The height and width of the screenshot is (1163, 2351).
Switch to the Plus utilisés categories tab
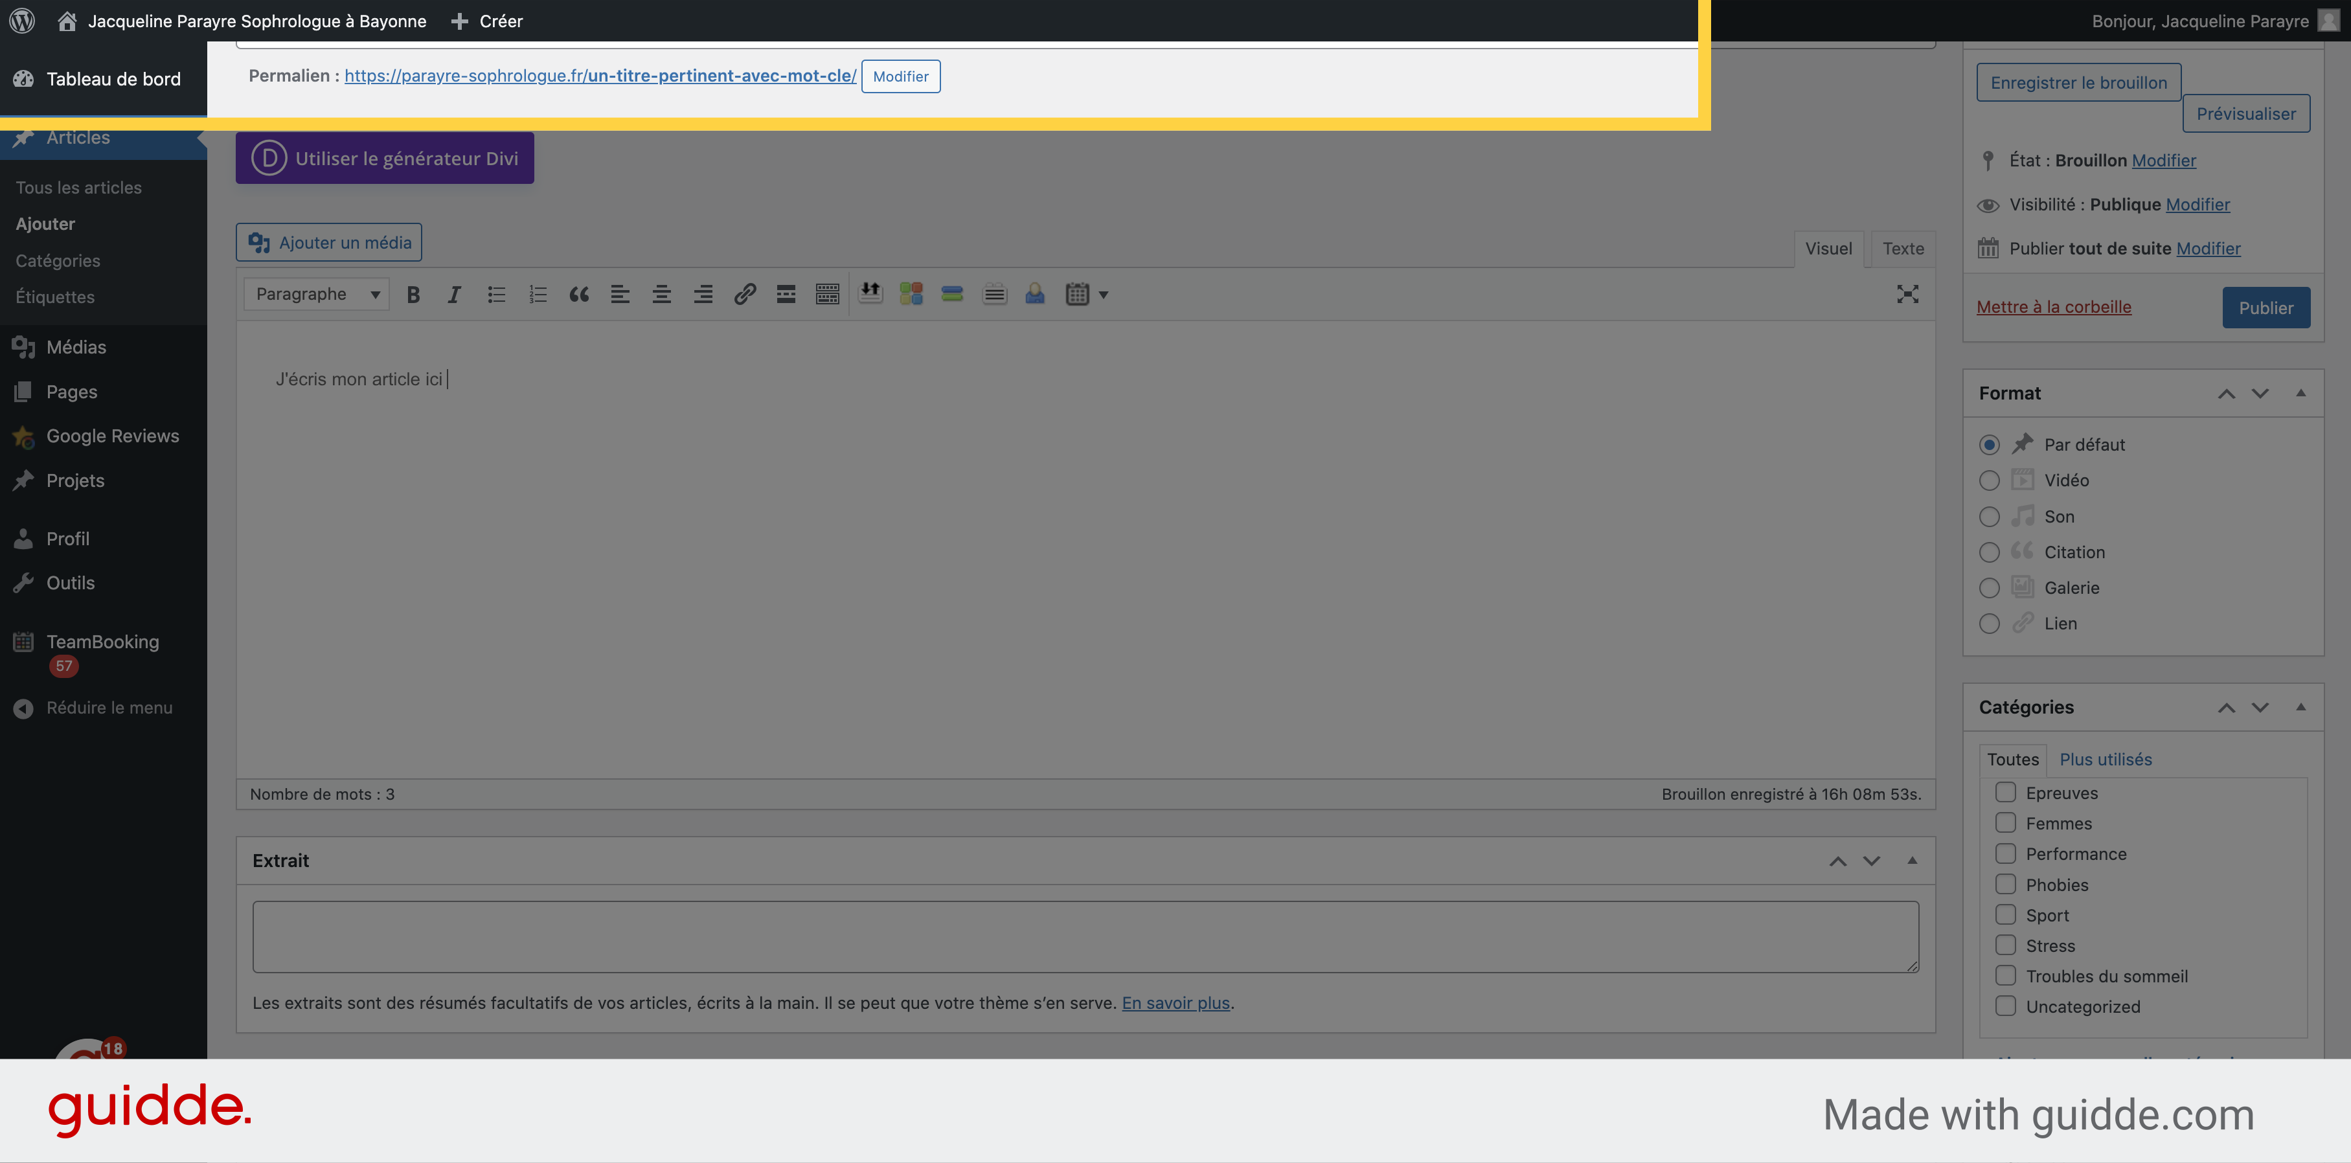[x=2105, y=758]
